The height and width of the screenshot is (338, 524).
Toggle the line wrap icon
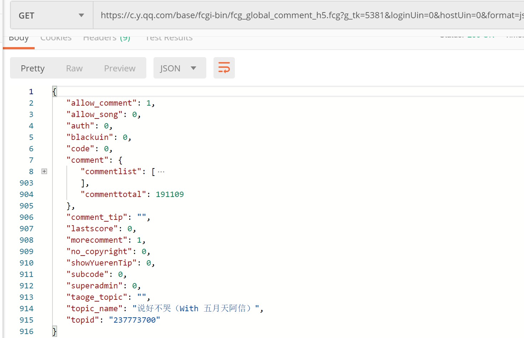click(x=224, y=68)
